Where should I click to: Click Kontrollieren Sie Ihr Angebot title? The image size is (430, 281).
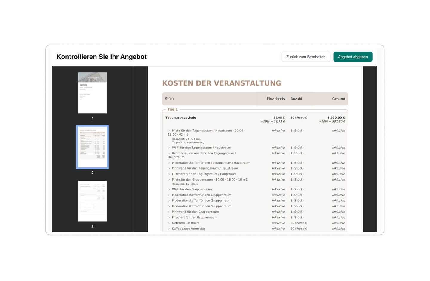click(x=102, y=57)
